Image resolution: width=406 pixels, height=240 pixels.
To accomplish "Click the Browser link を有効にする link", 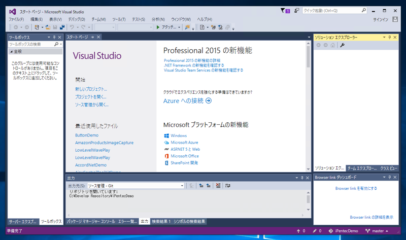I will pyautogui.click(x=356, y=188).
